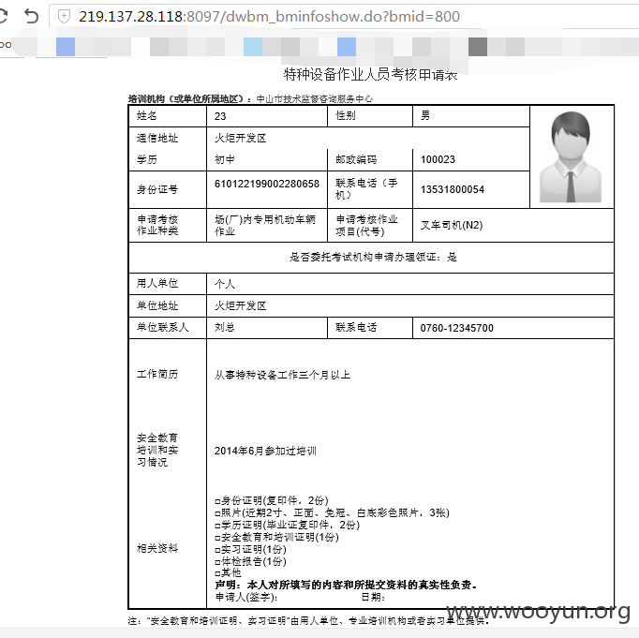639x638 pixels.
Task: Click the URL address bar text
Action: point(269,16)
